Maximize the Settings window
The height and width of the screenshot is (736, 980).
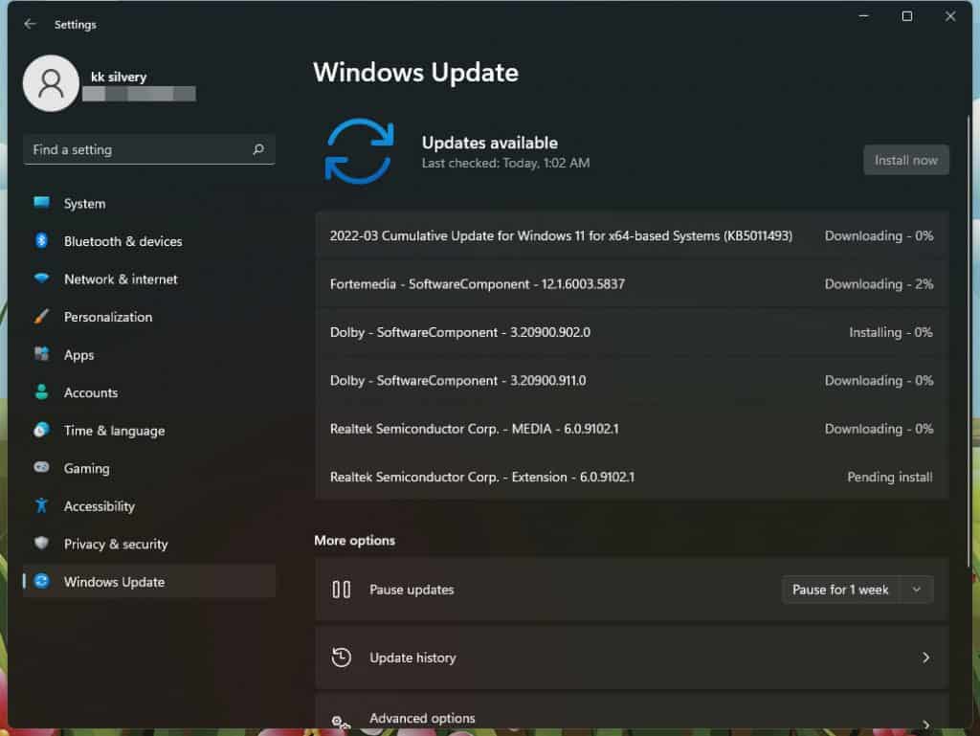pyautogui.click(x=907, y=16)
